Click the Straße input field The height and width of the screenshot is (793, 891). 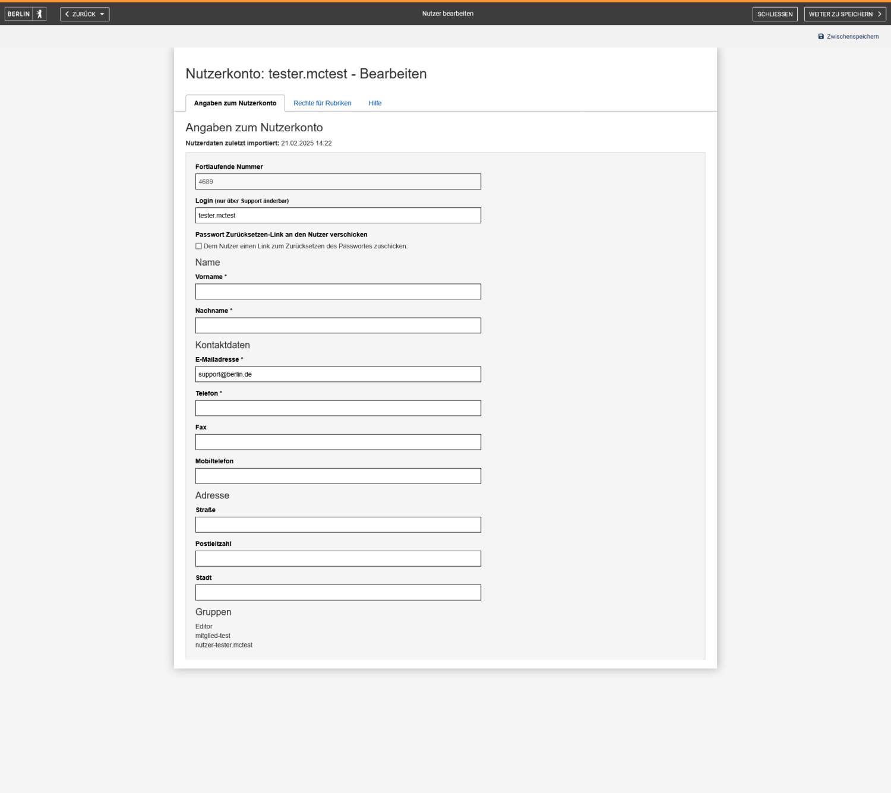click(x=338, y=525)
